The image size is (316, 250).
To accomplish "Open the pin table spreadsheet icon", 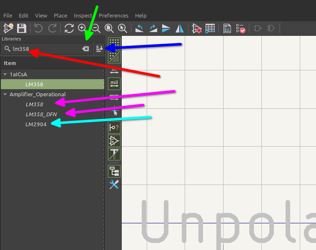I will pos(210,28).
